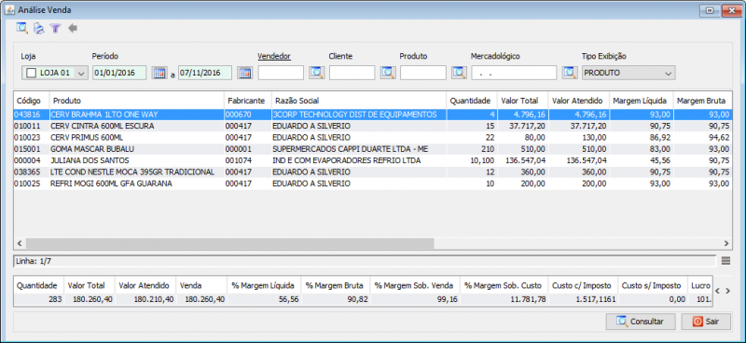The image size is (746, 343).
Task: Open the Produto lookup search icon
Action: 459,73
